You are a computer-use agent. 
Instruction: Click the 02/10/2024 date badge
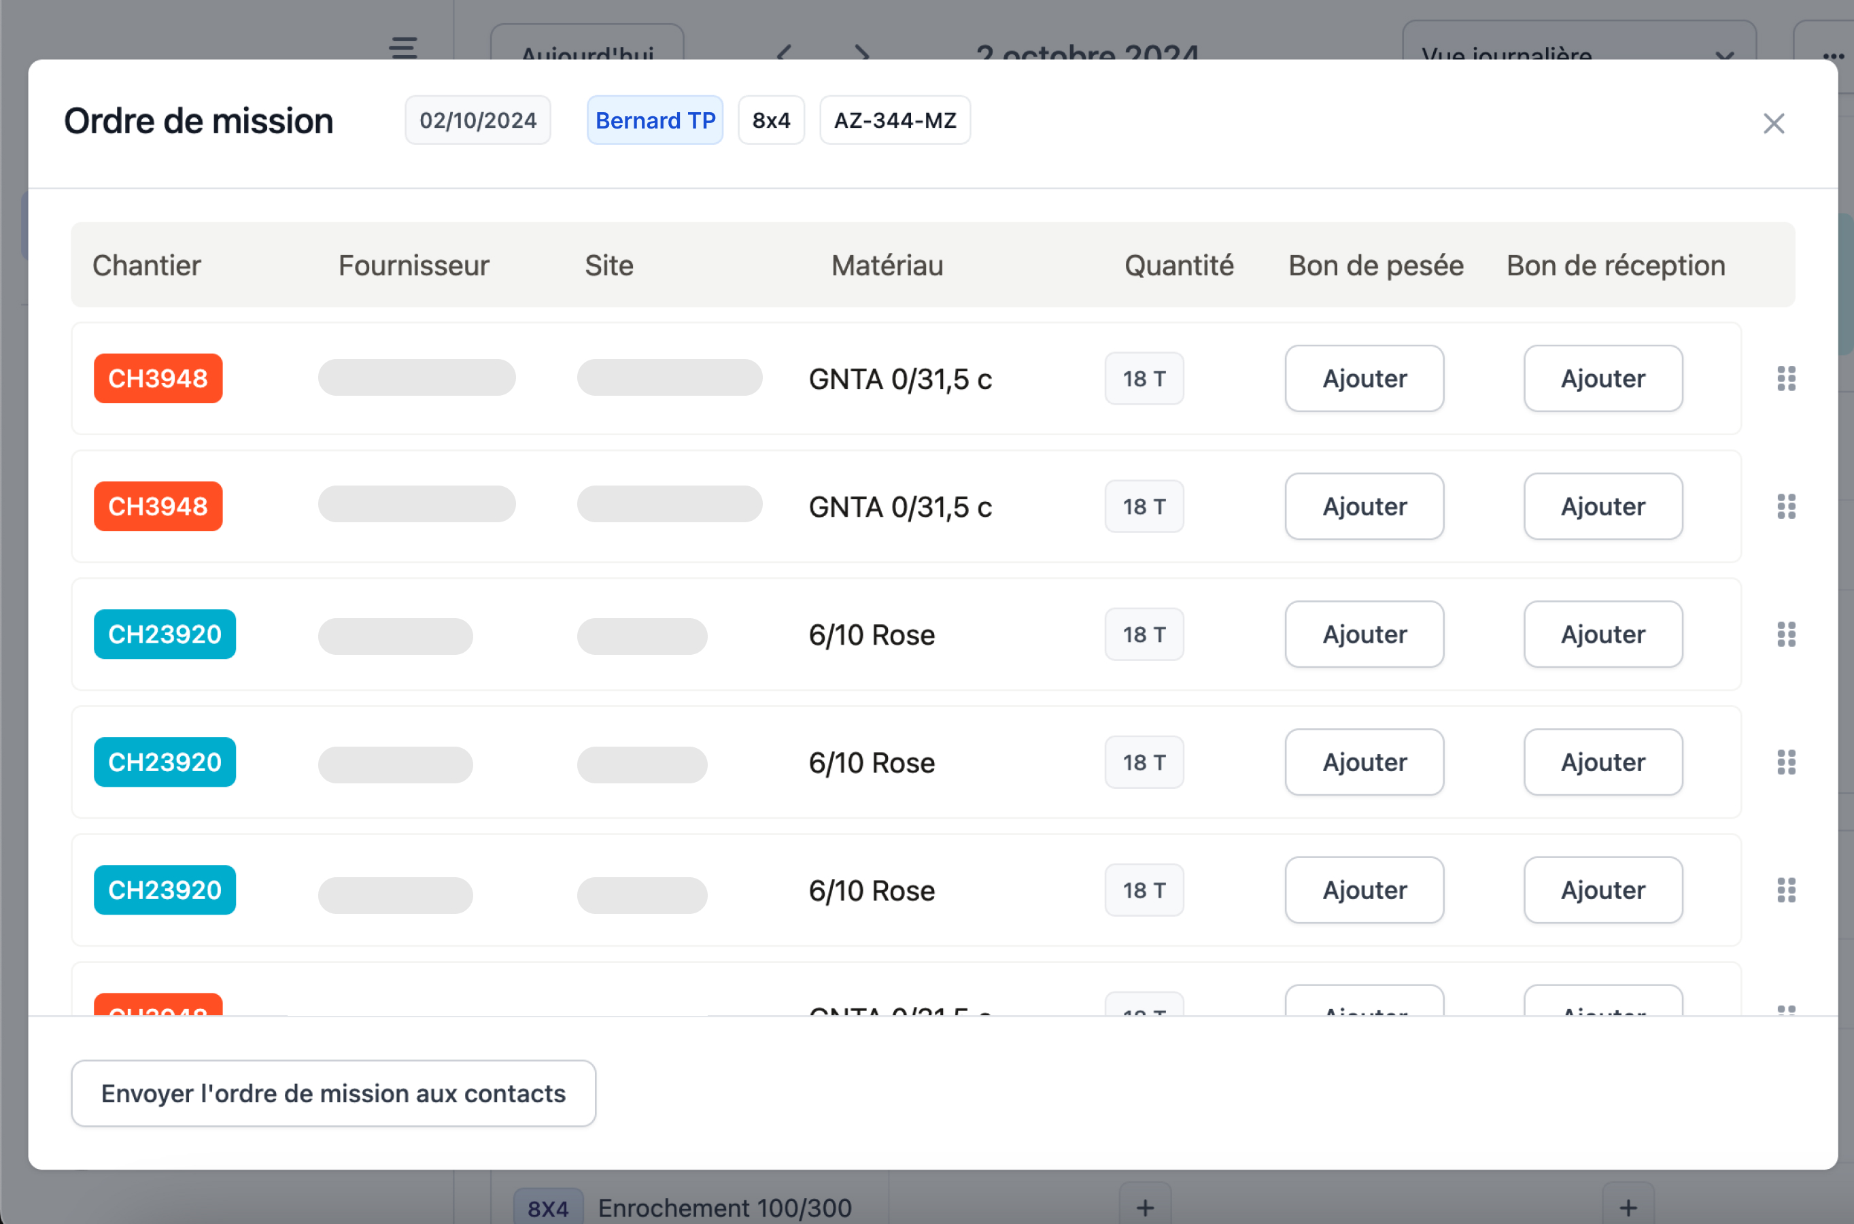[477, 120]
